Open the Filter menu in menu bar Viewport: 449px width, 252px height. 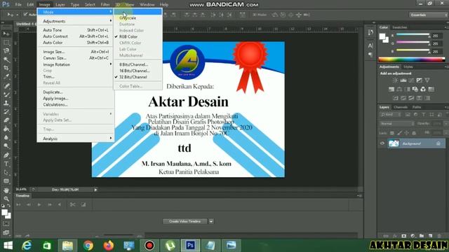105,5
